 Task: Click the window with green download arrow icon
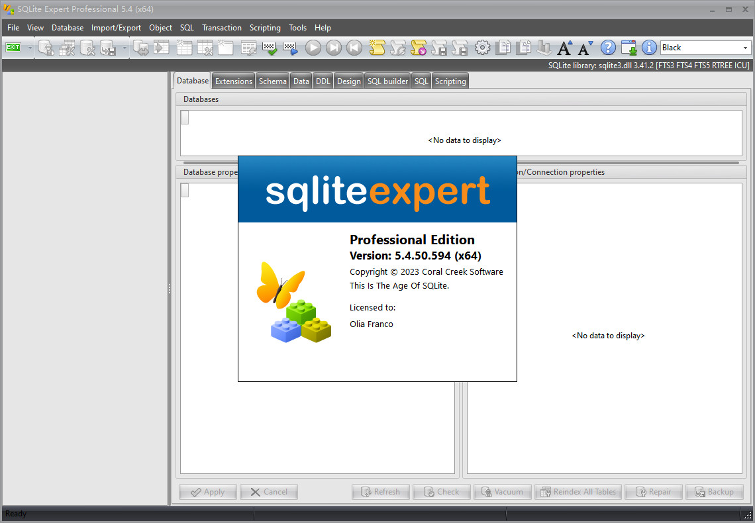(629, 48)
